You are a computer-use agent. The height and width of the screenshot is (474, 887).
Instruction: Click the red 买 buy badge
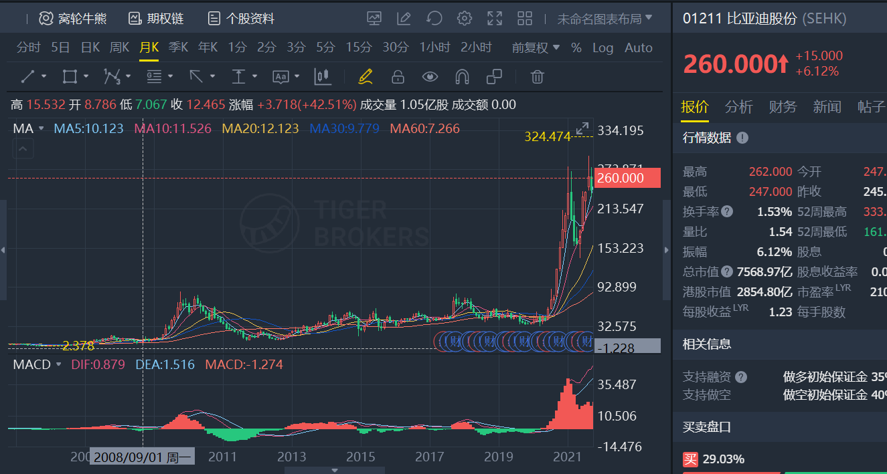pyautogui.click(x=690, y=459)
